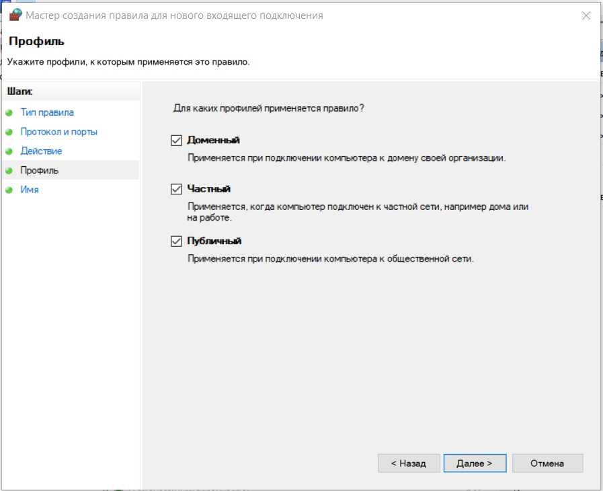
Task: Click the wizard window title text
Action: (174, 15)
